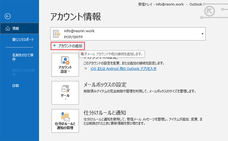228x141 pixels.
Task: Click the green plus icon for adding account
Action: click(x=54, y=46)
